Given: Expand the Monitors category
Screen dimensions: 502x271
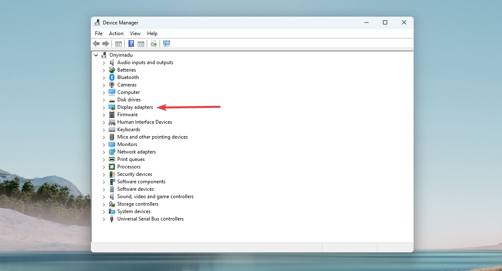Looking at the screenshot, I should (104, 144).
